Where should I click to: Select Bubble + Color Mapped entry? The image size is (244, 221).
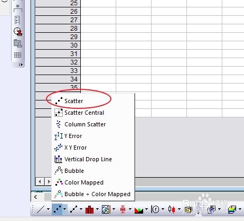pos(93,194)
